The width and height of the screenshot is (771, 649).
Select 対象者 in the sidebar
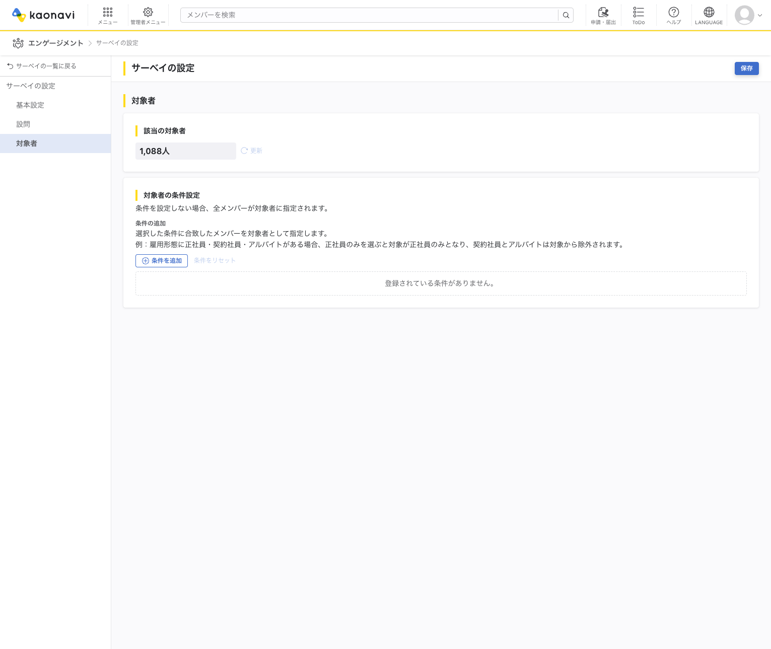[x=55, y=143]
